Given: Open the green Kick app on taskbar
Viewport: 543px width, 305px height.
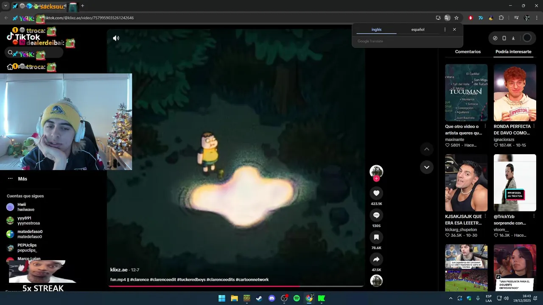Looking at the screenshot, I should (x=322, y=298).
